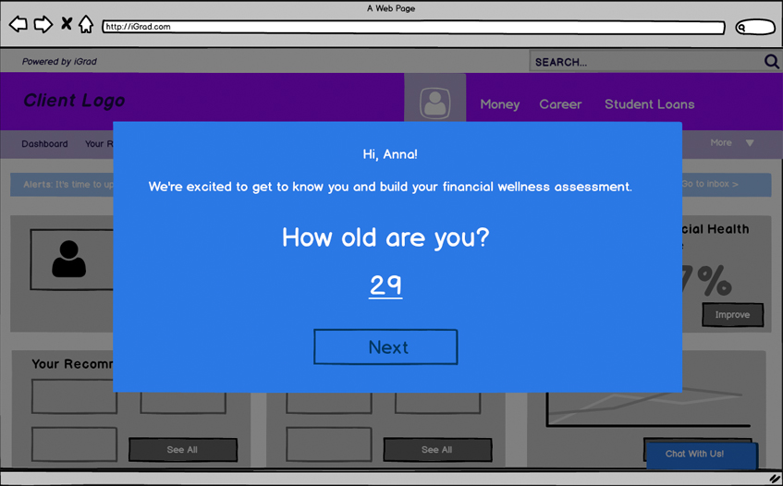
Task: Click the browser search magnifier pill
Action: click(x=754, y=28)
